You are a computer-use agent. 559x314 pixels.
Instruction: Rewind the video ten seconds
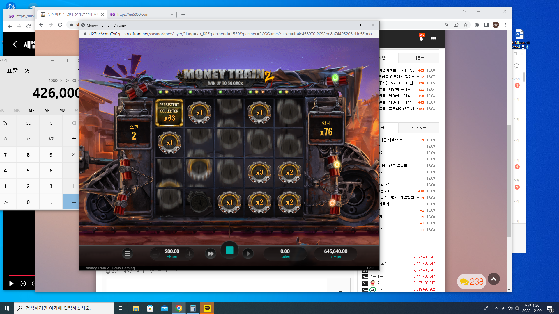[x=23, y=283]
